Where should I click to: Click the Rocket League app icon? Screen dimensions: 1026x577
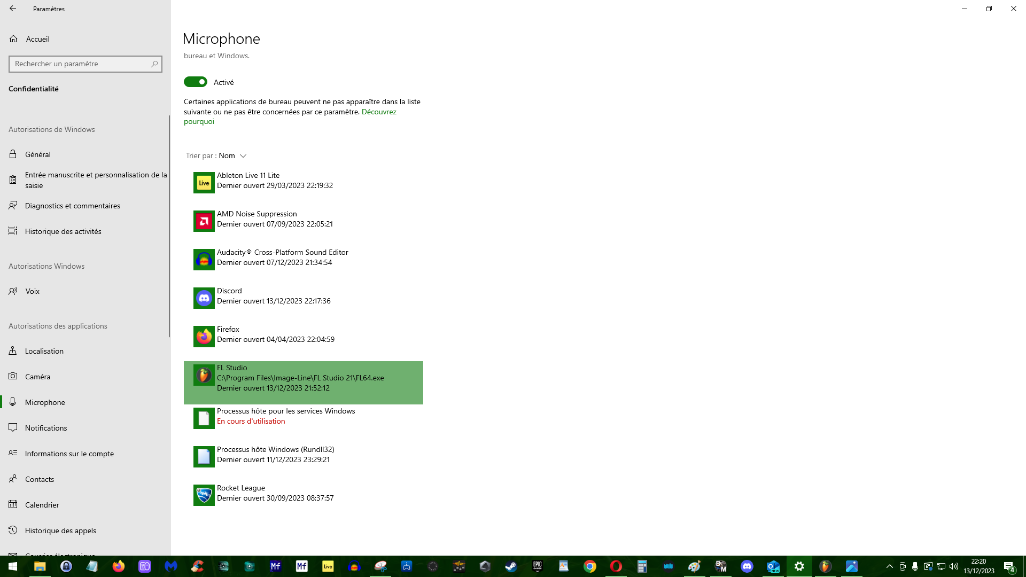[x=204, y=495]
